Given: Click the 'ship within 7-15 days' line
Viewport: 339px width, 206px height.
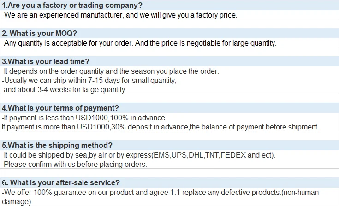Looking at the screenshot, I should tap(89, 81).
